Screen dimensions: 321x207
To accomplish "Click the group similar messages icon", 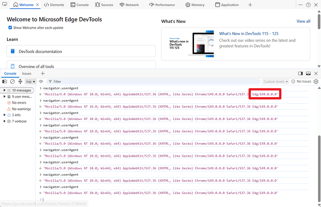I will 20,81.
